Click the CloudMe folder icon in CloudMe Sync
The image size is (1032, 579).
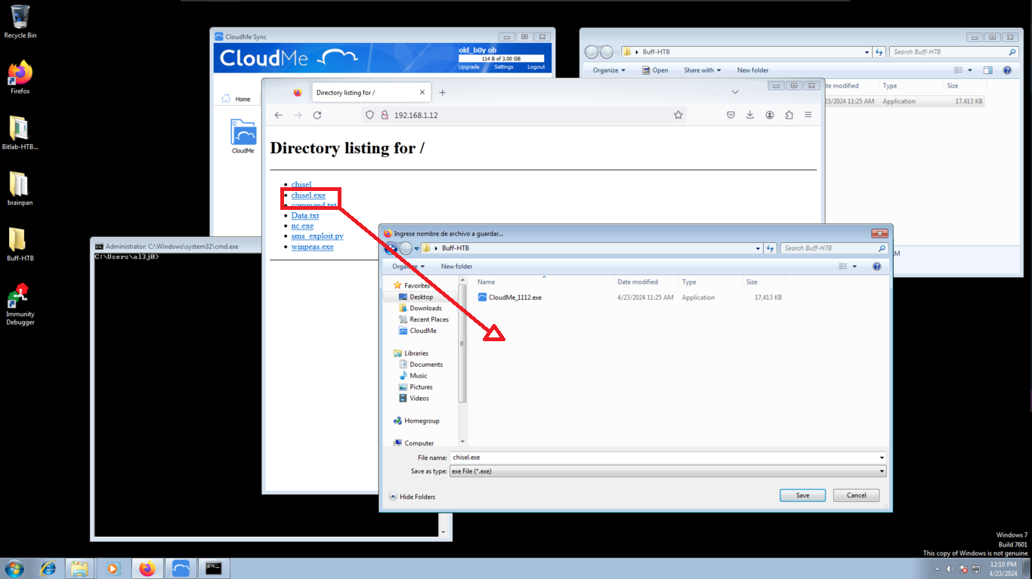click(243, 137)
